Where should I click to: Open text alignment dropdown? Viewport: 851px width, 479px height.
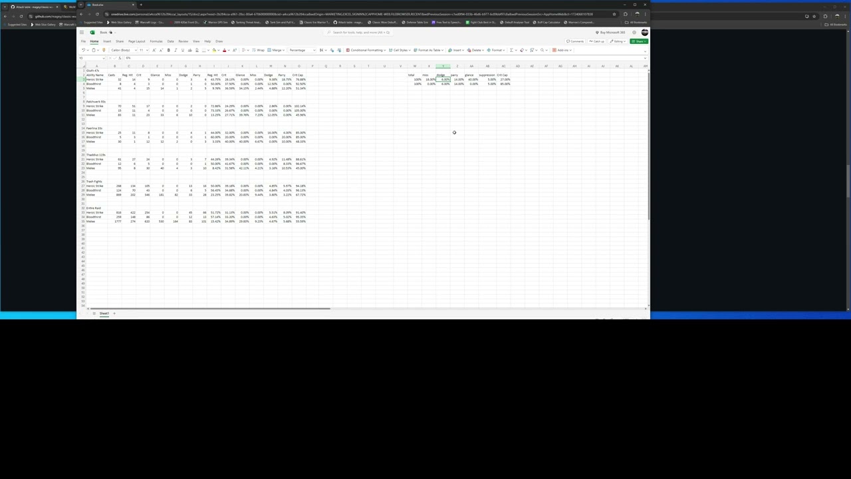pyautogui.click(x=248, y=50)
